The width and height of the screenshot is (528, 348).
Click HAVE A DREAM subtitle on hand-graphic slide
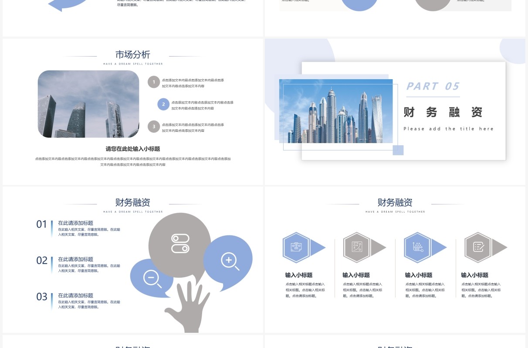tap(133, 212)
